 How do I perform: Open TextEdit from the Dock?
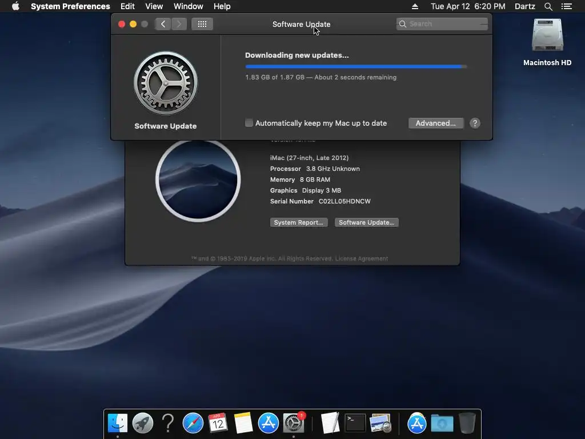pos(330,424)
